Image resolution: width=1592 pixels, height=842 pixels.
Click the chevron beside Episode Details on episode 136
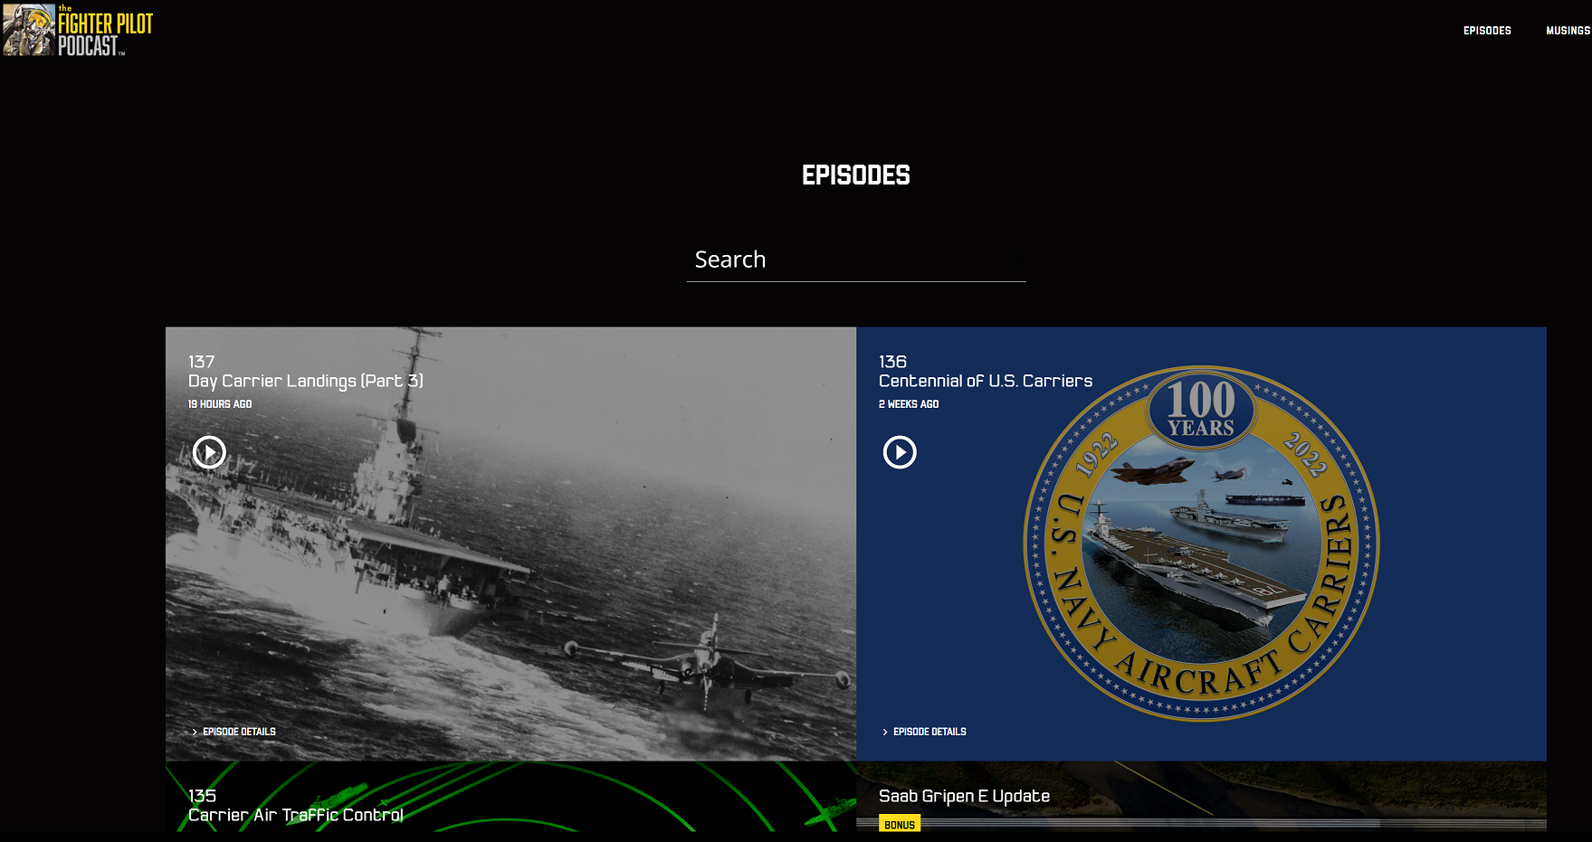(885, 731)
